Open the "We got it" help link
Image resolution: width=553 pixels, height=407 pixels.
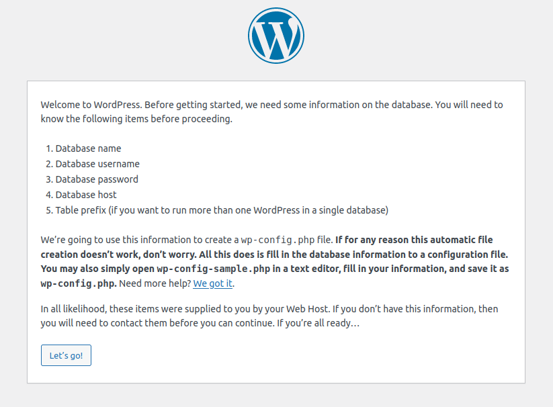point(212,283)
